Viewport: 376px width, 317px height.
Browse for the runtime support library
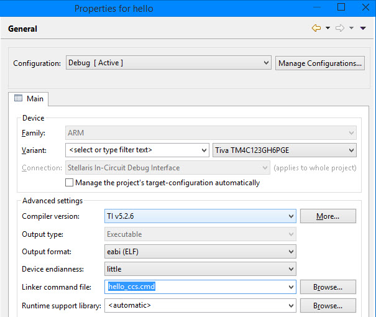click(328, 306)
